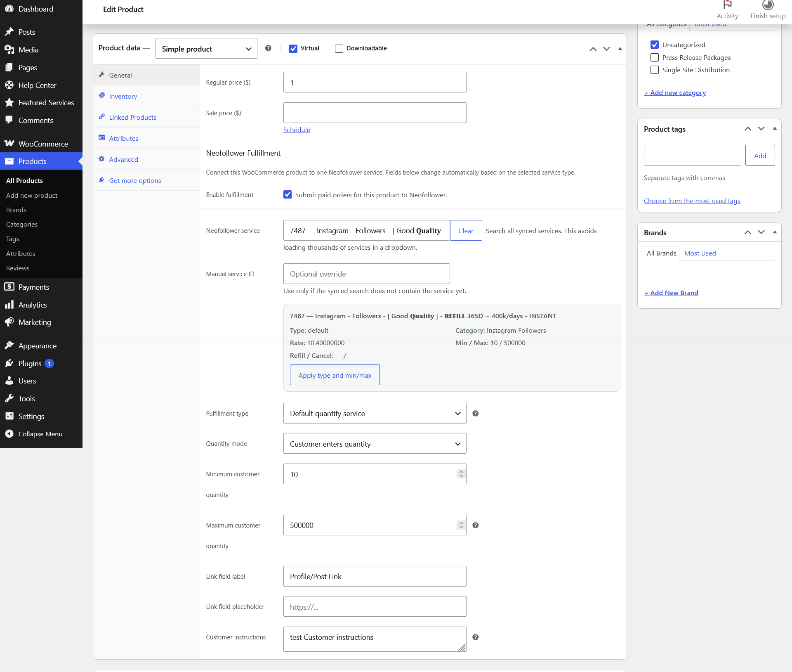
Task: Click the Help Center lifebuoy icon
Action: coord(9,85)
